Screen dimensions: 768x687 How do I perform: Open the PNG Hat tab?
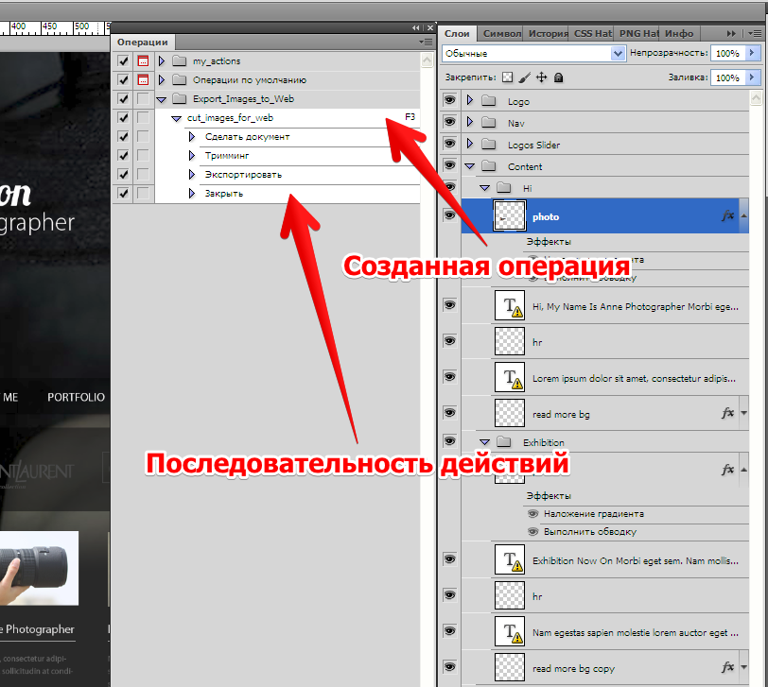(638, 33)
